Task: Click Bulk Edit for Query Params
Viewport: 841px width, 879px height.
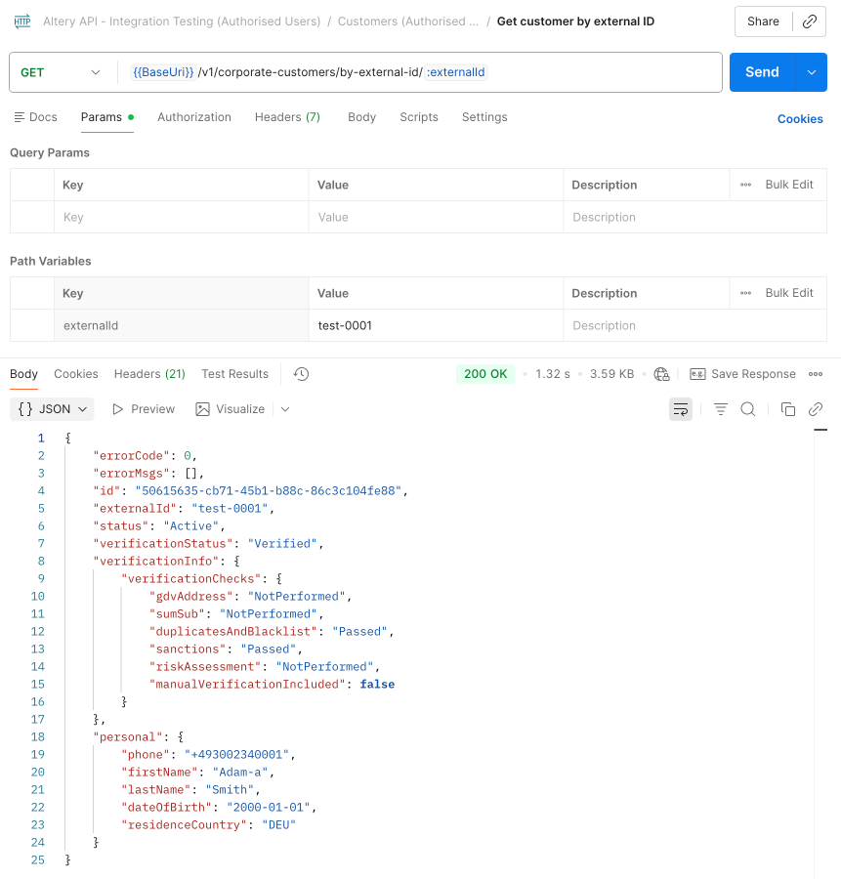Action: click(789, 185)
